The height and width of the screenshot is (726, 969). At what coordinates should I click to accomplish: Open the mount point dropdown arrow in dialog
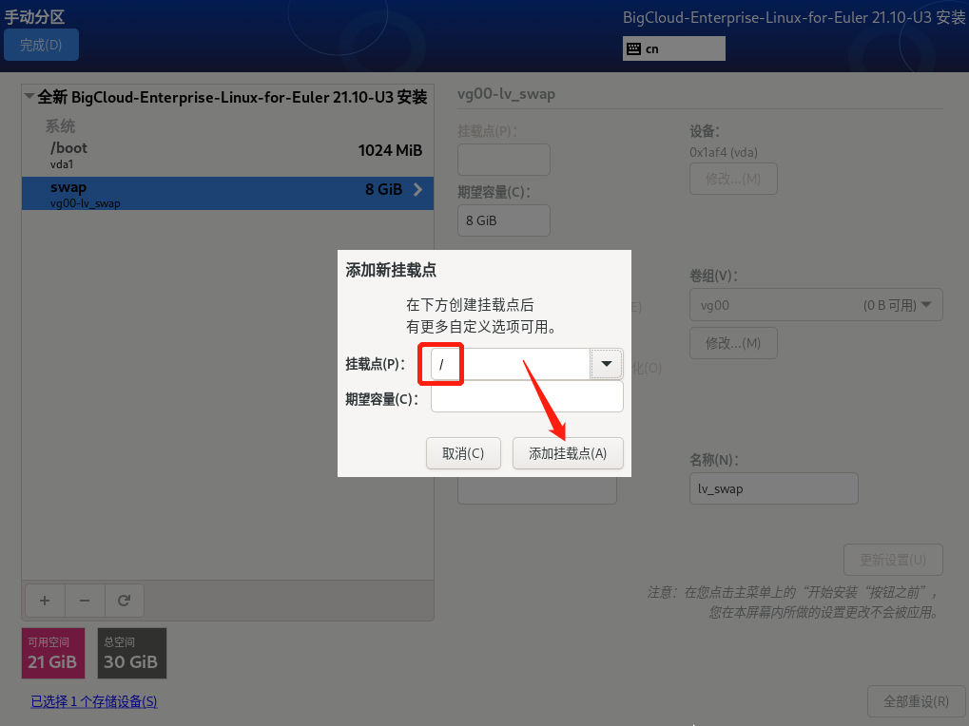607,364
